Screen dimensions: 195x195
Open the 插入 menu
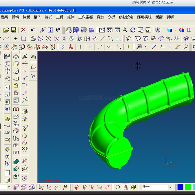37,17
